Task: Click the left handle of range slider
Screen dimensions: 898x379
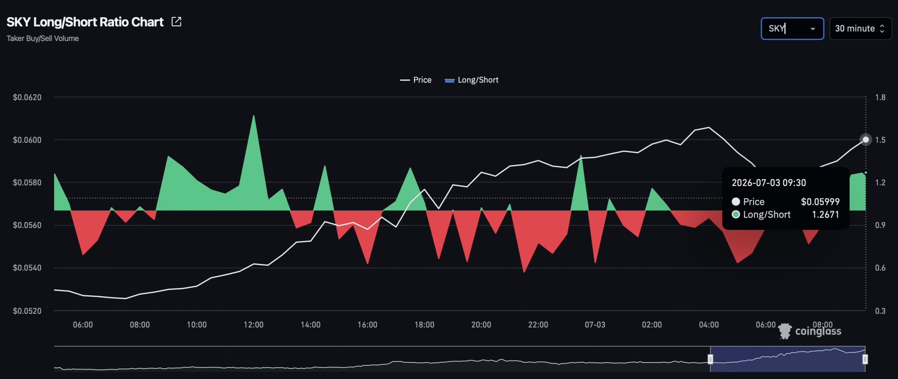Action: (x=710, y=359)
